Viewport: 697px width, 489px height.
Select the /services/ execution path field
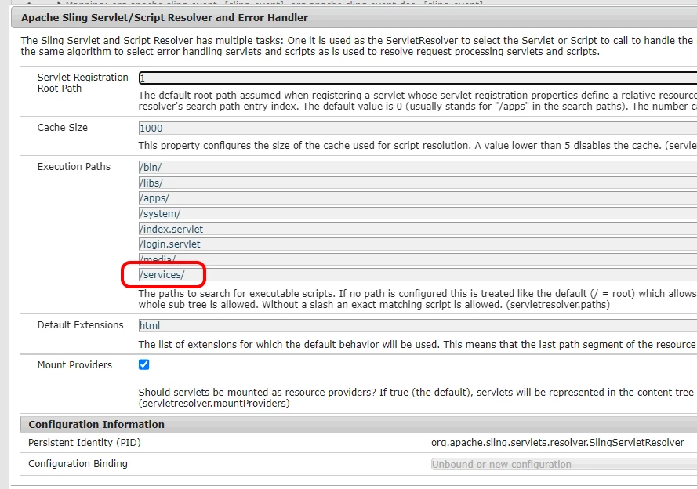pyautogui.click(x=418, y=275)
